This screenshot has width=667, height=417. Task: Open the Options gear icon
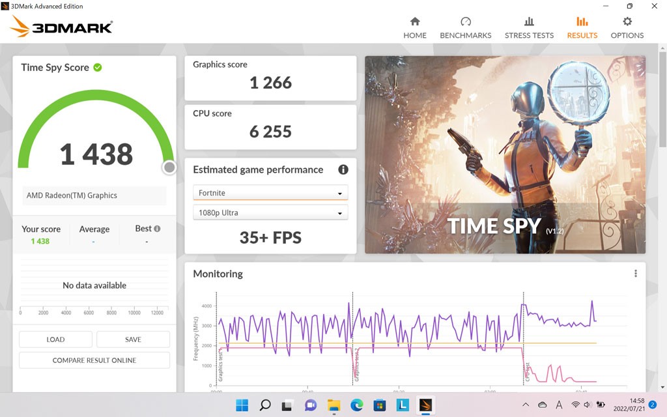(x=627, y=22)
